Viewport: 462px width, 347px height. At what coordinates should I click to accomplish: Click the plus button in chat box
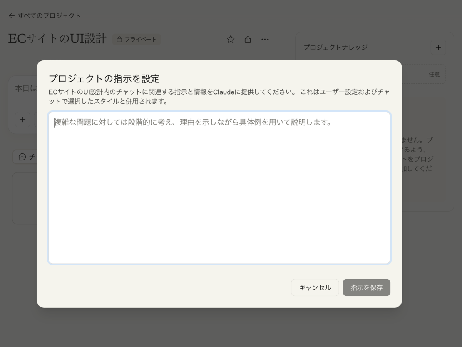coord(22,119)
